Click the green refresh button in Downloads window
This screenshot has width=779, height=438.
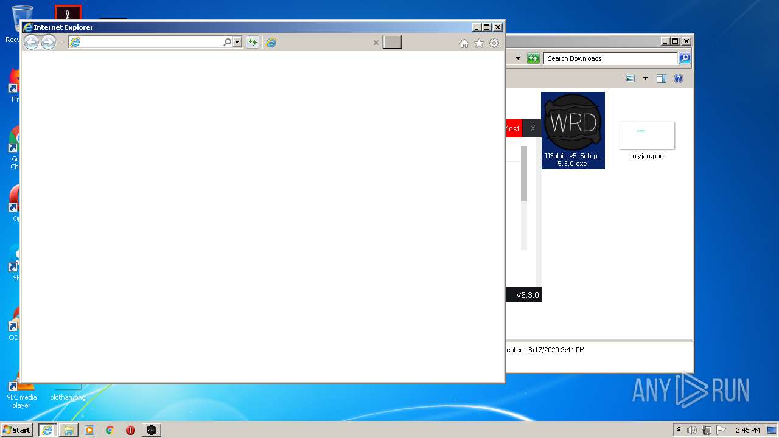coord(533,58)
